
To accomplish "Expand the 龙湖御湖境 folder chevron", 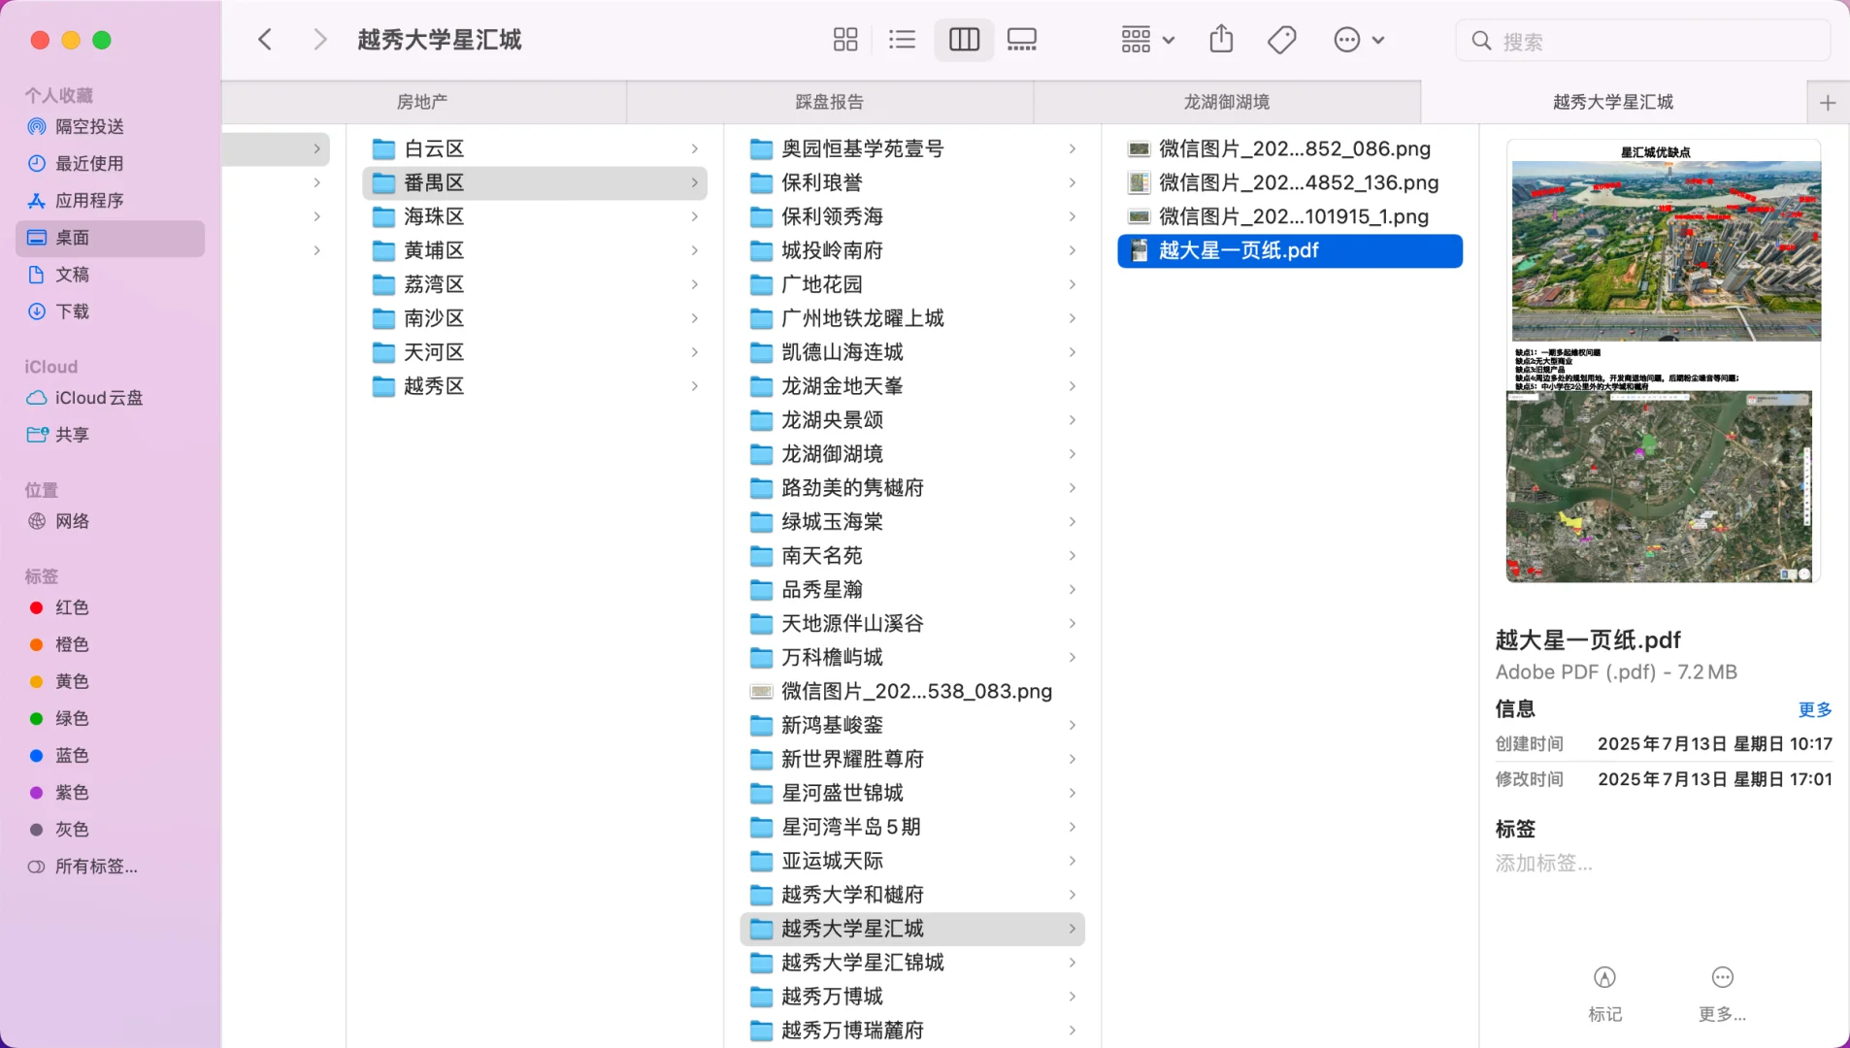I will click(1072, 454).
